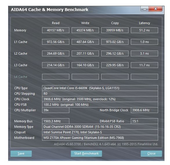The image size is (170, 165).
Task: Click the empty L4 Cache read field
Action: click(x=56, y=77)
